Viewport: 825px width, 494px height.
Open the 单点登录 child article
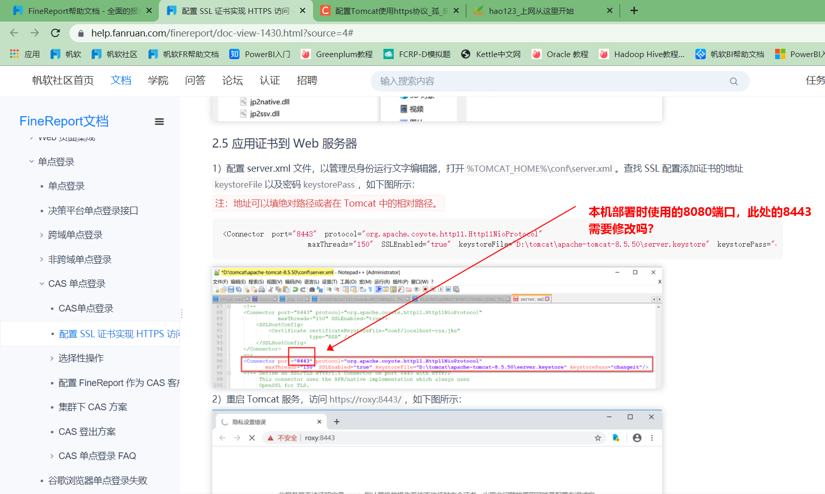[x=66, y=186]
